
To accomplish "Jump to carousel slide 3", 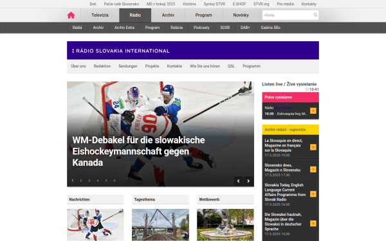I will [x=89, y=181].
